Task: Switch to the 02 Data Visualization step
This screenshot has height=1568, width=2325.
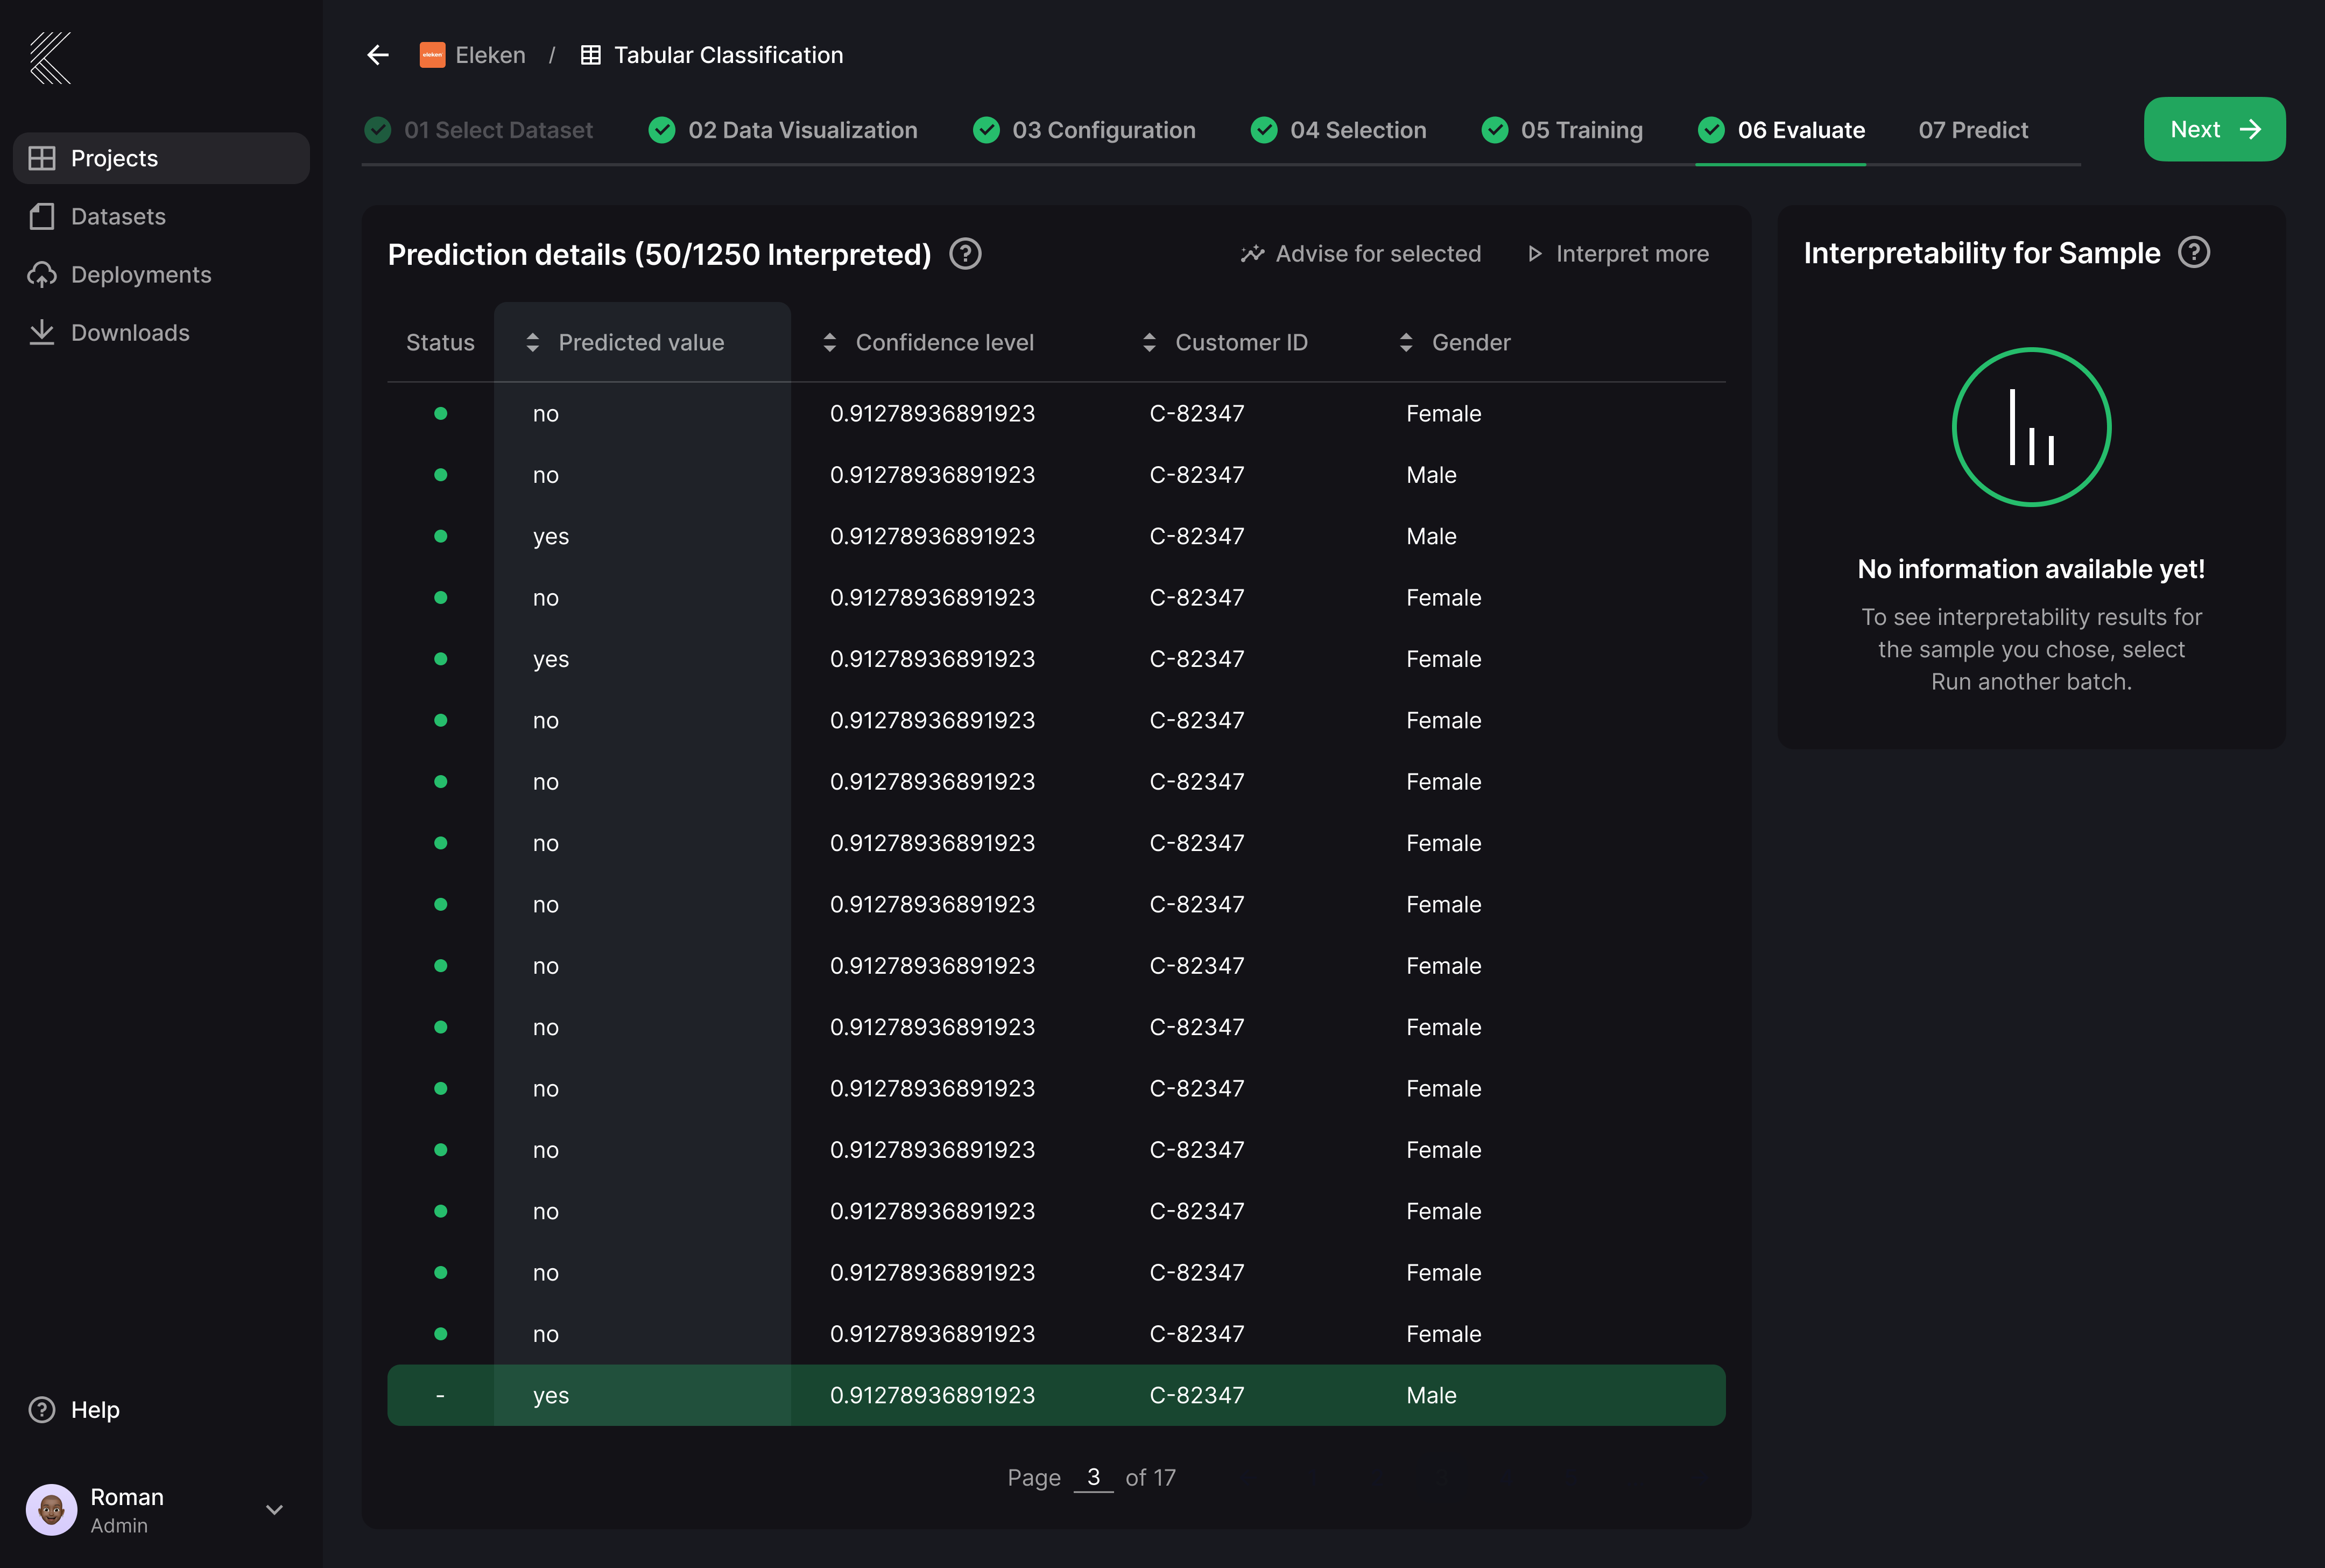Action: point(802,129)
